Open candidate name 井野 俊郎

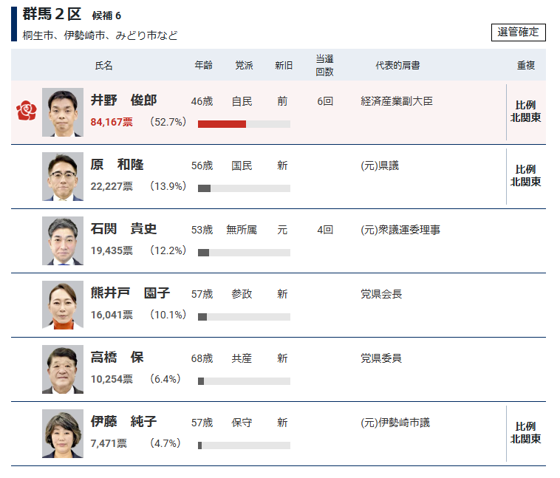pyautogui.click(x=123, y=101)
